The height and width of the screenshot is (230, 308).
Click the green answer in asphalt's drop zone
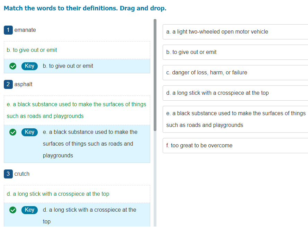tap(76, 110)
